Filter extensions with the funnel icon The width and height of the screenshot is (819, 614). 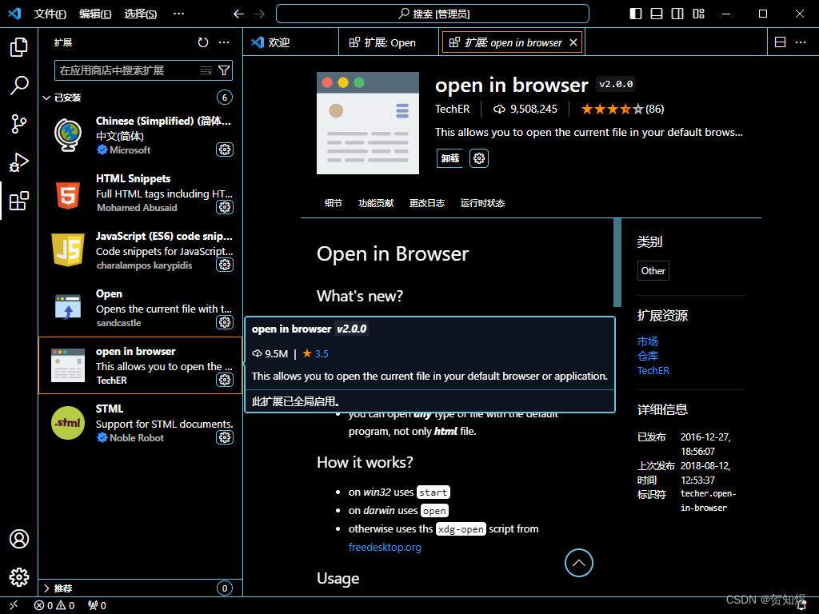[224, 70]
